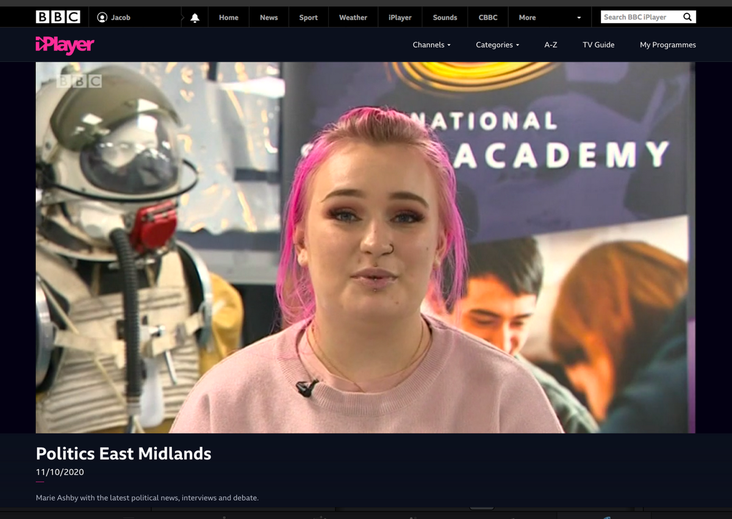Expand the Channels dropdown
The width and height of the screenshot is (732, 519).
432,45
